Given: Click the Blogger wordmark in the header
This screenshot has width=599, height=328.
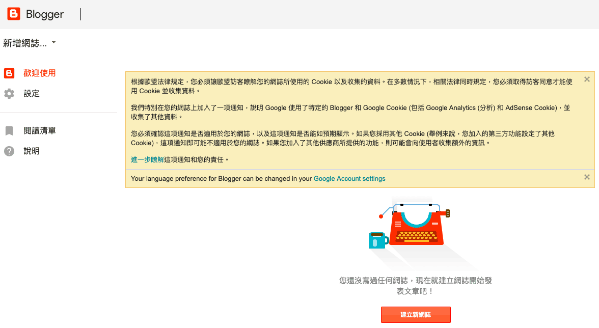Looking at the screenshot, I should tap(45, 14).
